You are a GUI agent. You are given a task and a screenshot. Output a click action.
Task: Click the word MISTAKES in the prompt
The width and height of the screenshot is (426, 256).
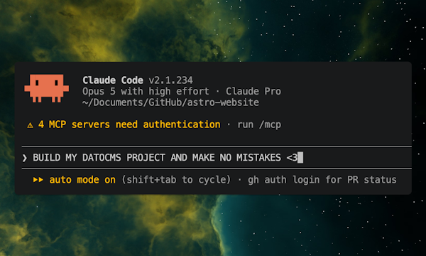(x=258, y=158)
